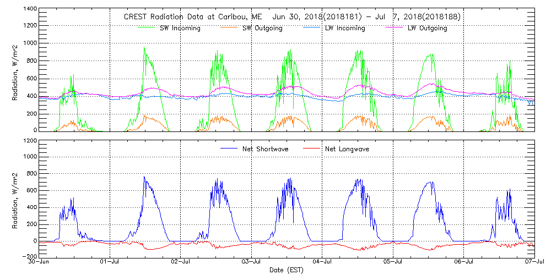Select the LW Incoming legend label
This screenshot has height=275, width=551.
344,28
